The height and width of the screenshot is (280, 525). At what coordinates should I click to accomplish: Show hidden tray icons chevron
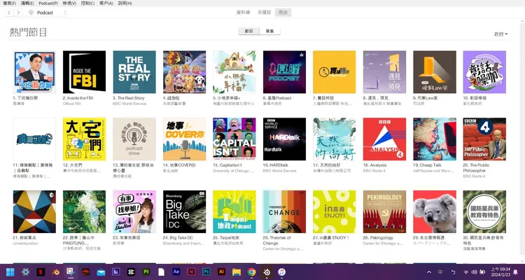pyautogui.click(x=429, y=272)
